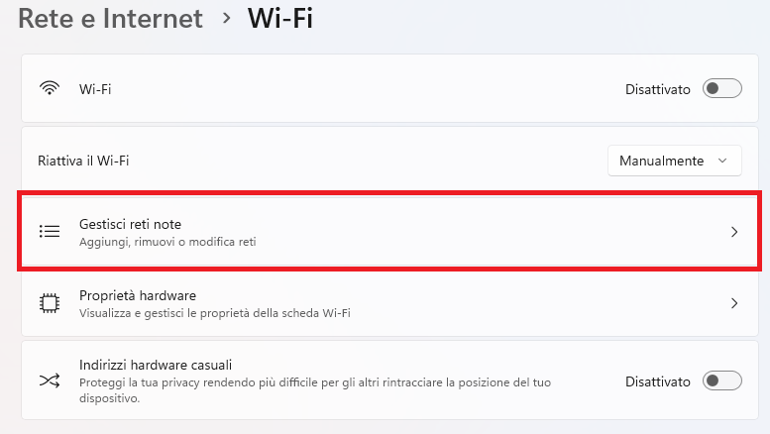Click the Wi-Fi signal icon
Screen dimensions: 770x434
(50, 88)
